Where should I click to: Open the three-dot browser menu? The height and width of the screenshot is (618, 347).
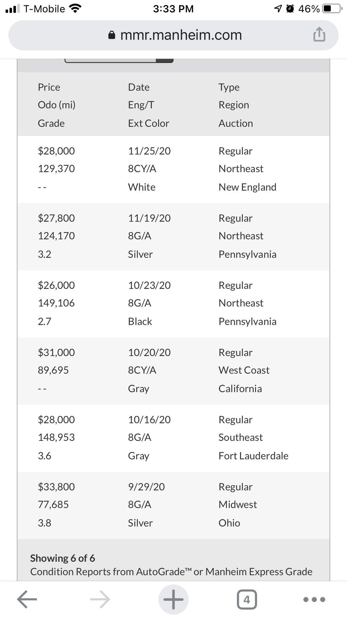(x=314, y=599)
